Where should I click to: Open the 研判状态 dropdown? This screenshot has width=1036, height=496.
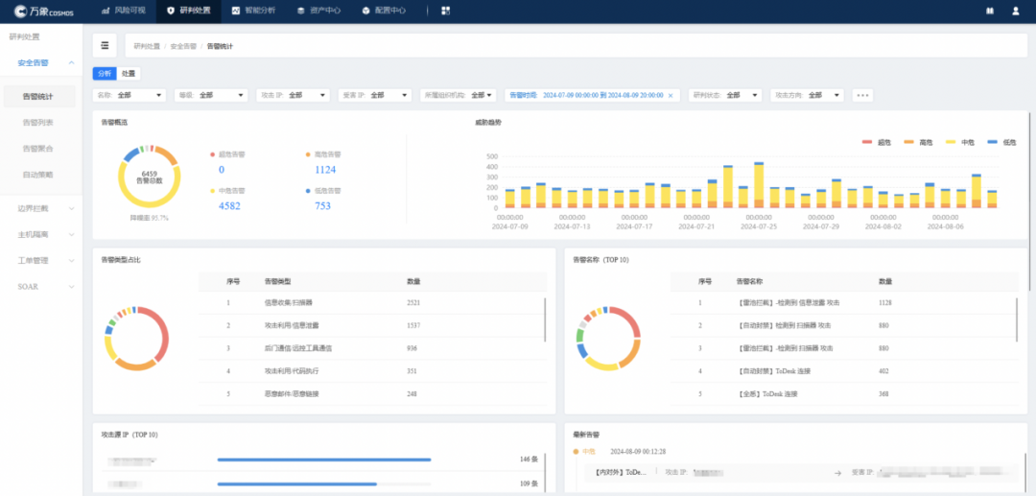(x=726, y=95)
